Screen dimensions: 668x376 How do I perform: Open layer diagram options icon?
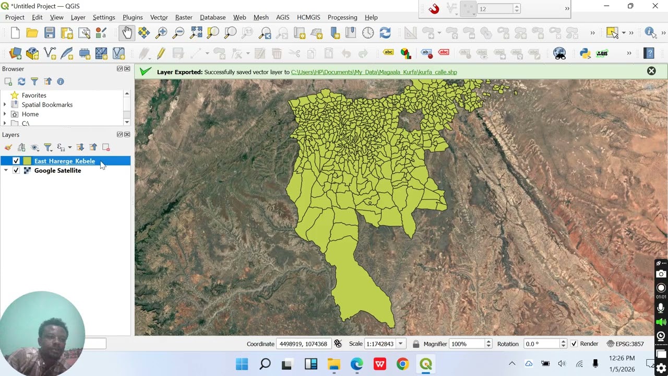click(x=405, y=53)
